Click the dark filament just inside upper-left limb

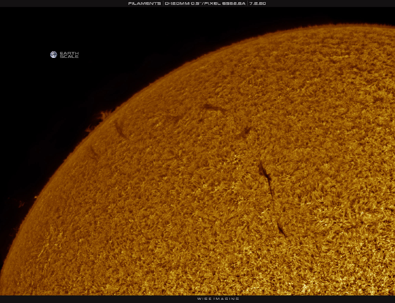(120, 130)
